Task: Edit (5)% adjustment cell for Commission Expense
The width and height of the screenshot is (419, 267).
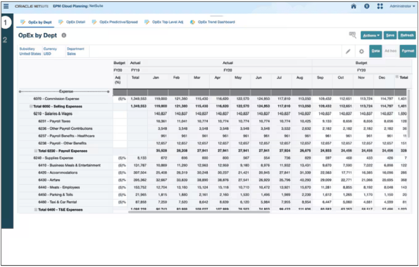Action: (x=120, y=99)
